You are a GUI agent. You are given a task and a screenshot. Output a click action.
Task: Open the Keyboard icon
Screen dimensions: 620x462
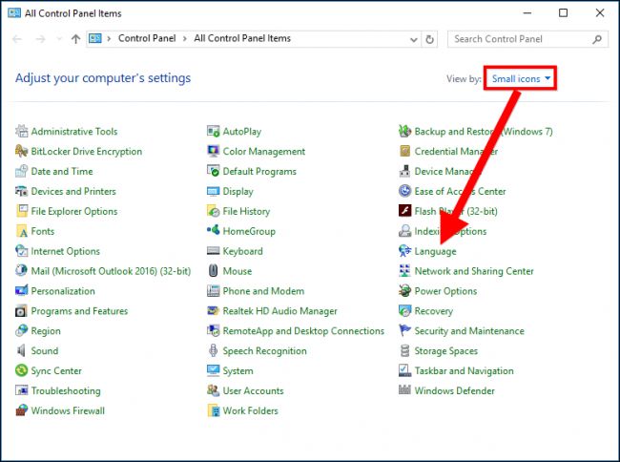pos(214,251)
